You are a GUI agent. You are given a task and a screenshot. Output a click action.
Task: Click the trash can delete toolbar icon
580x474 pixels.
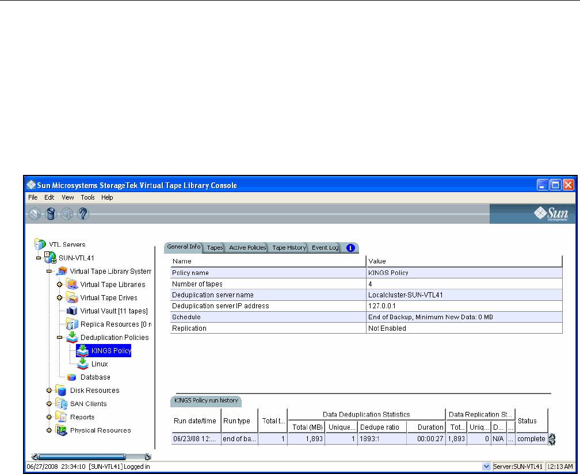[x=51, y=214]
